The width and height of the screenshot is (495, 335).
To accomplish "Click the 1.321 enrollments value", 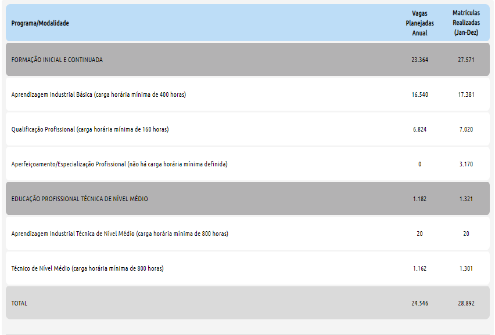I will [466, 199].
